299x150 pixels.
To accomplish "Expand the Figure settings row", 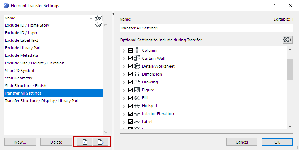I will 124,90.
